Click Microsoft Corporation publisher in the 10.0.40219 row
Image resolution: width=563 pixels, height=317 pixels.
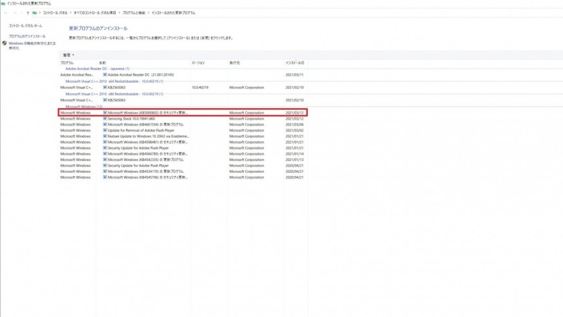pyautogui.click(x=247, y=87)
